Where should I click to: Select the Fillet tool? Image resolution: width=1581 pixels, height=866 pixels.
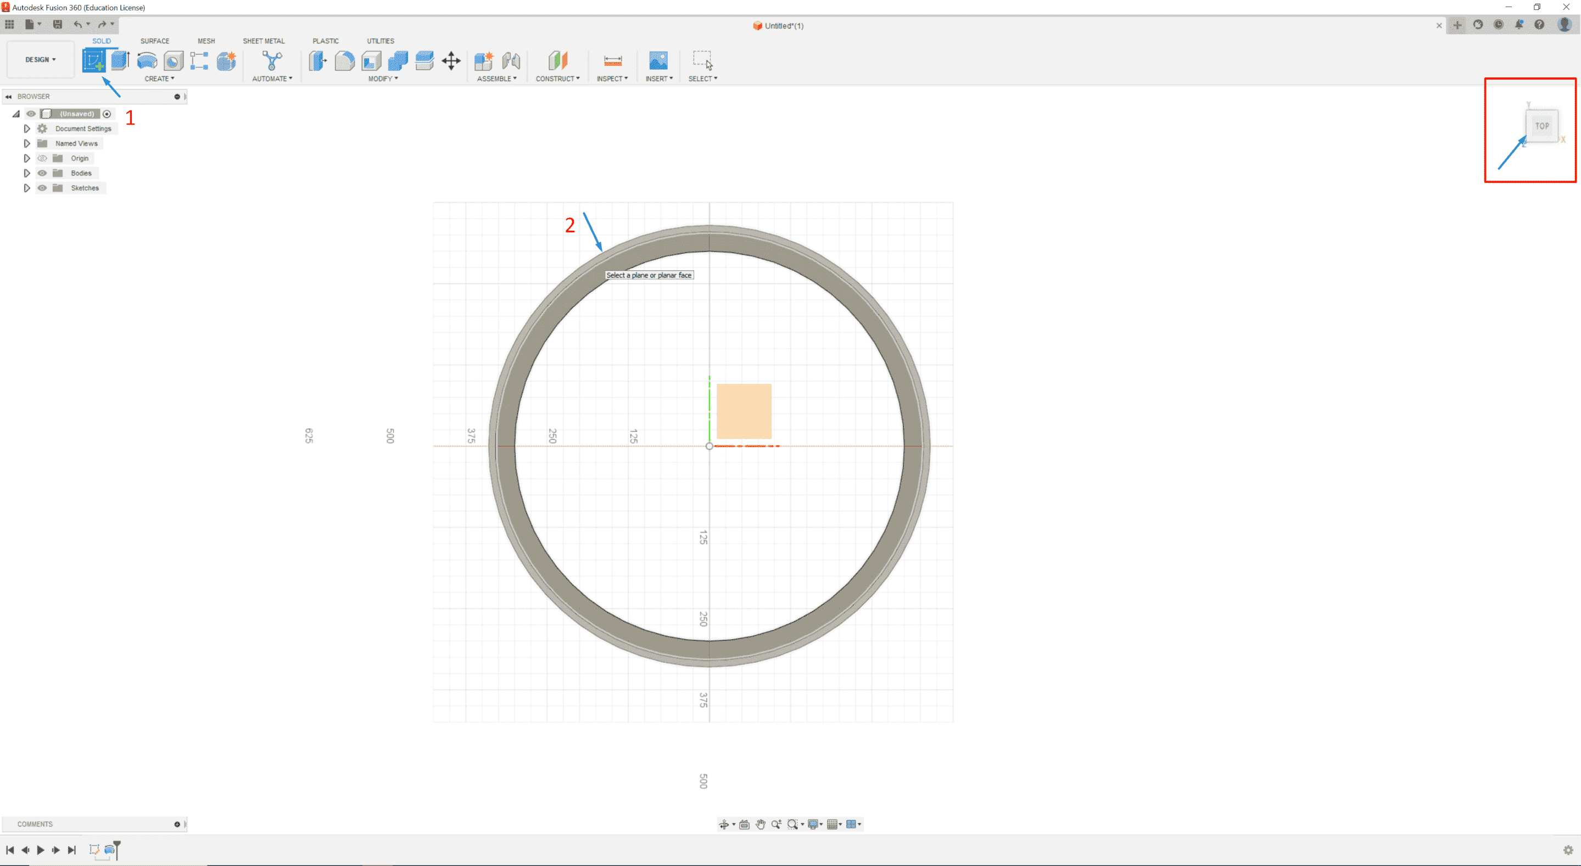[344, 60]
